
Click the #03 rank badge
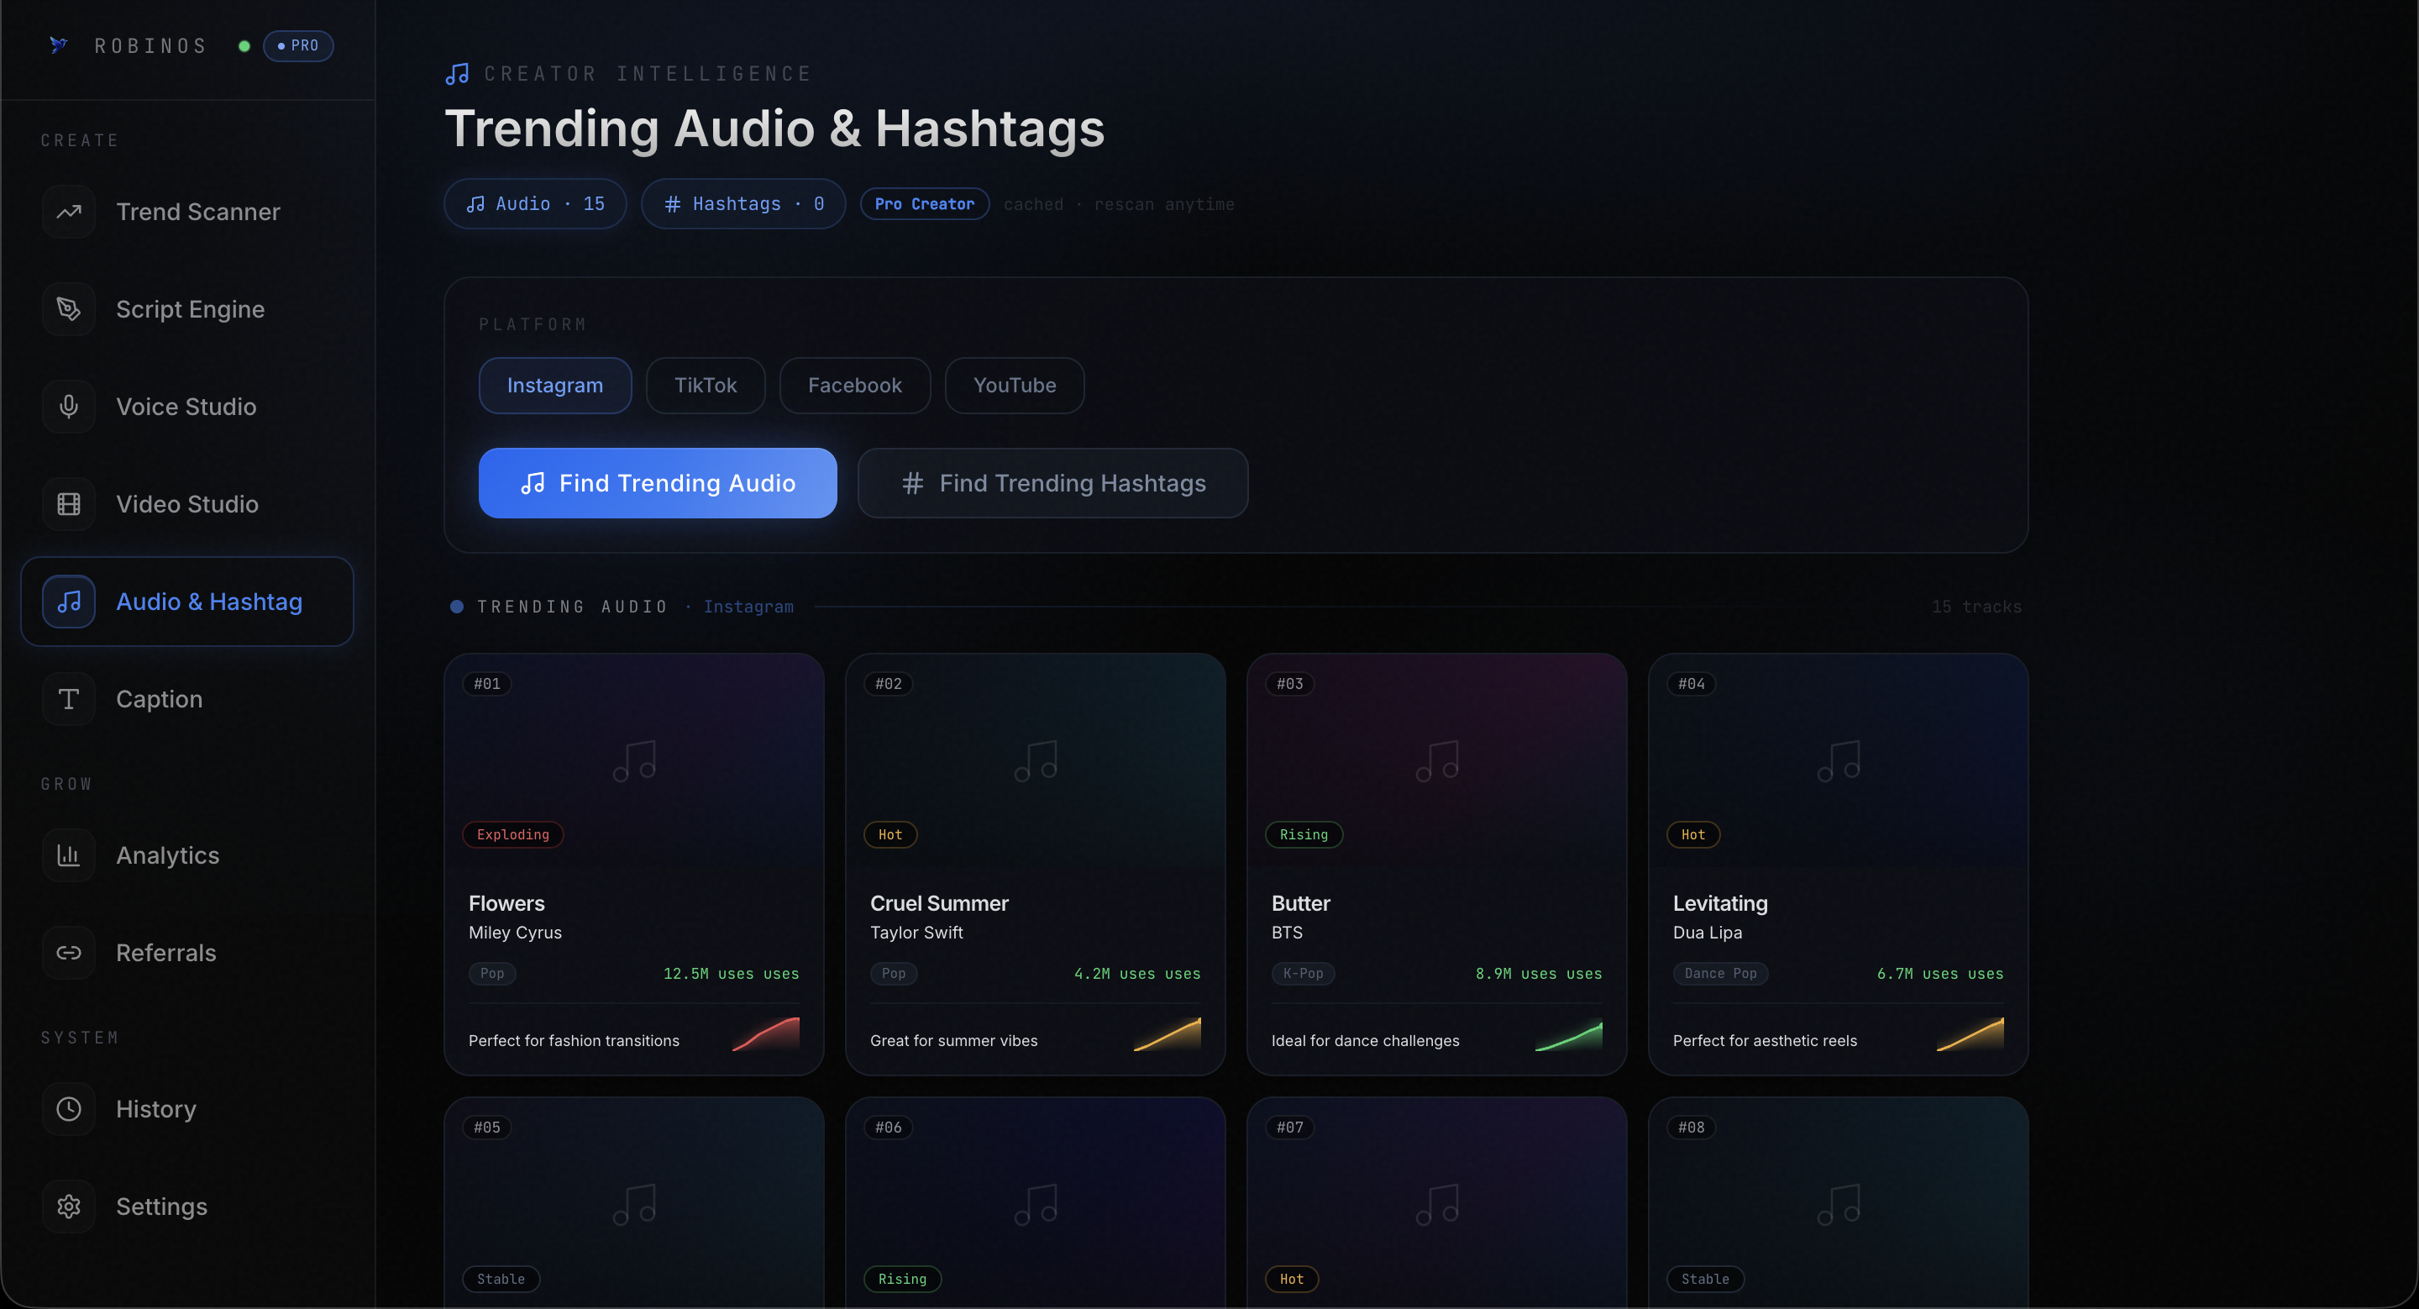[x=1289, y=684]
